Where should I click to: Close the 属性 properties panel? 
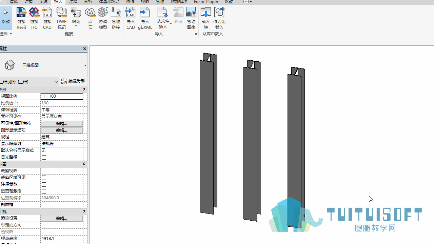[85, 49]
